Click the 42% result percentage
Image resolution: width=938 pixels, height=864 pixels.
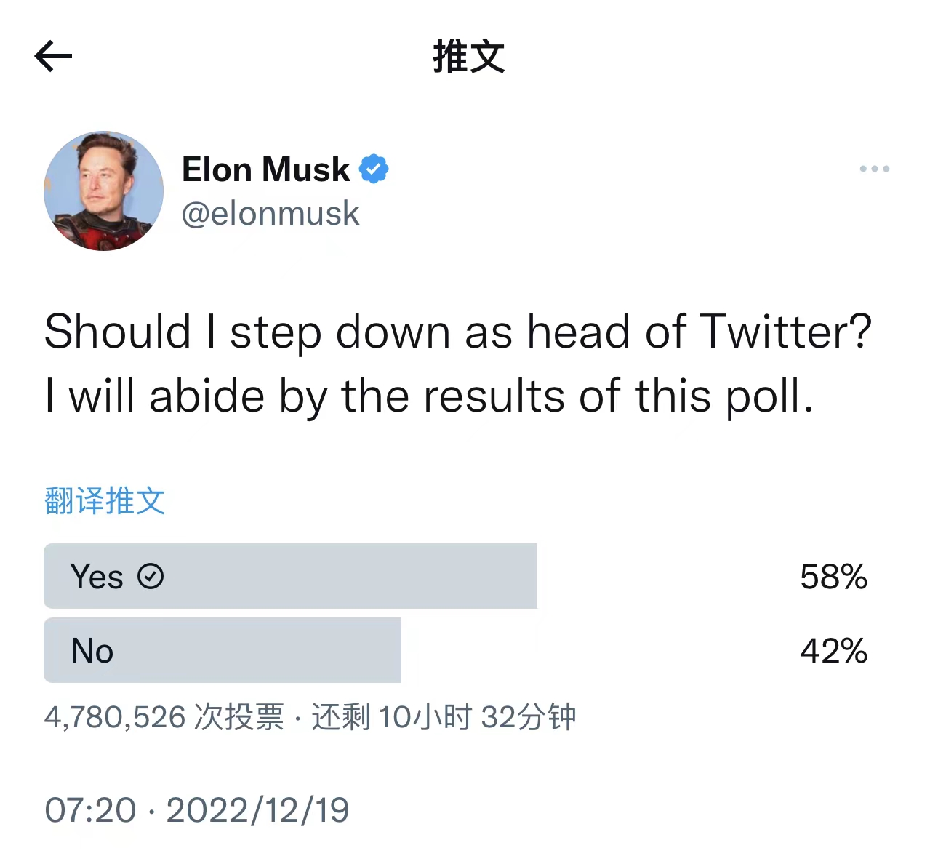[833, 651]
